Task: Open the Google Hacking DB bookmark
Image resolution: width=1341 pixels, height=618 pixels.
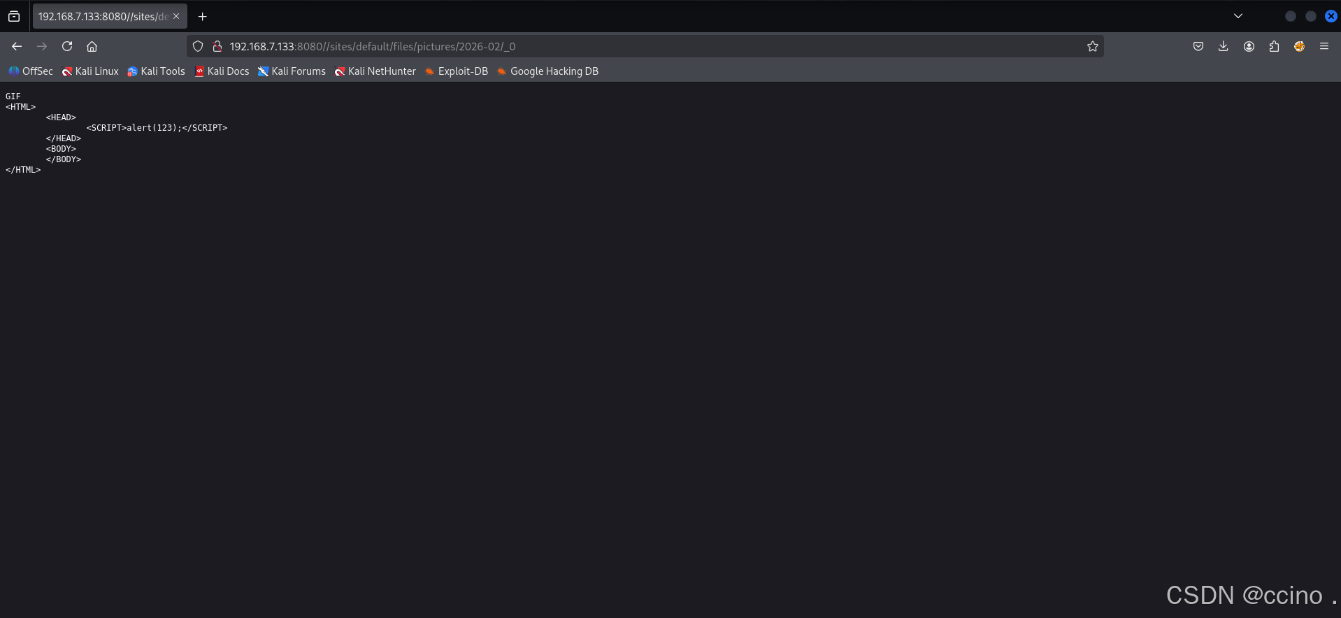Action: click(x=547, y=71)
